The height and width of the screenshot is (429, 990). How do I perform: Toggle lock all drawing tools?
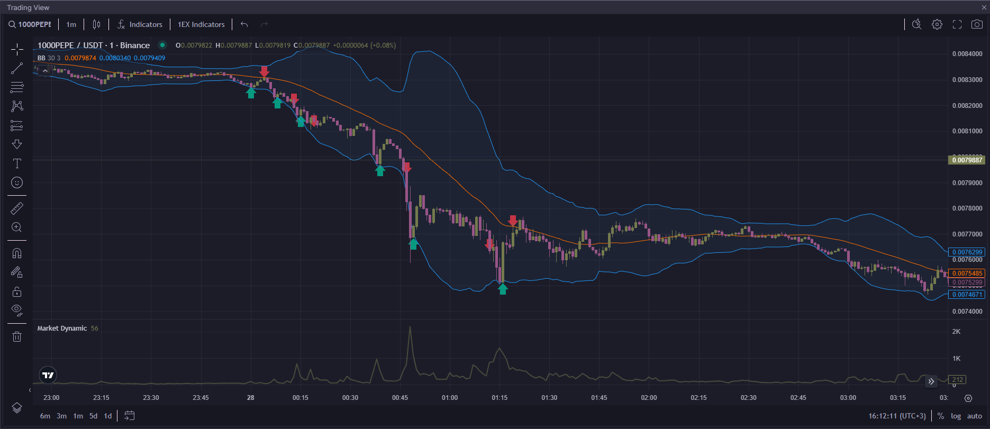[17, 291]
